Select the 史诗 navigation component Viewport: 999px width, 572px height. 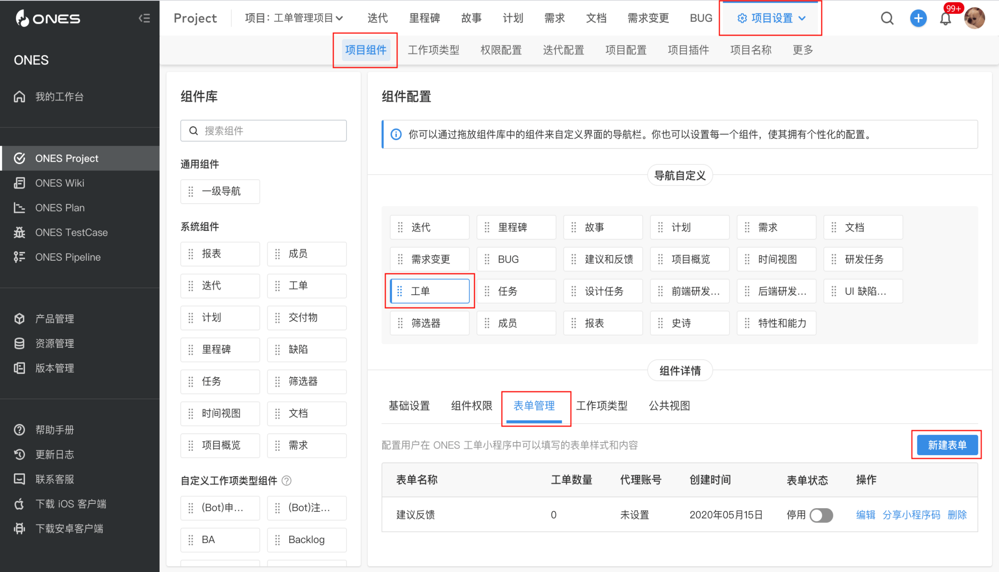[689, 323]
